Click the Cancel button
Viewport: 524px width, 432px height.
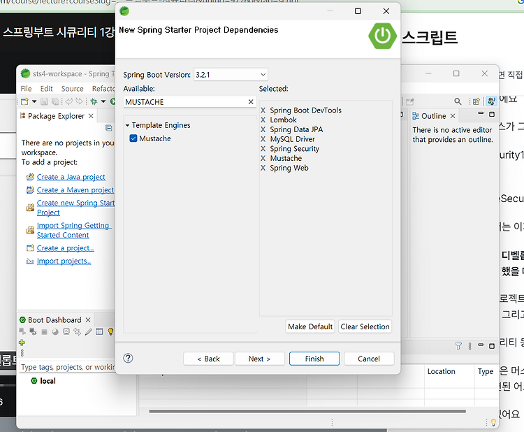(369, 359)
